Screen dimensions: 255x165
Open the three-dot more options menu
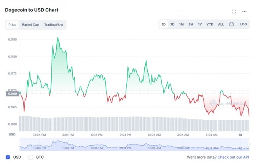[244, 11]
